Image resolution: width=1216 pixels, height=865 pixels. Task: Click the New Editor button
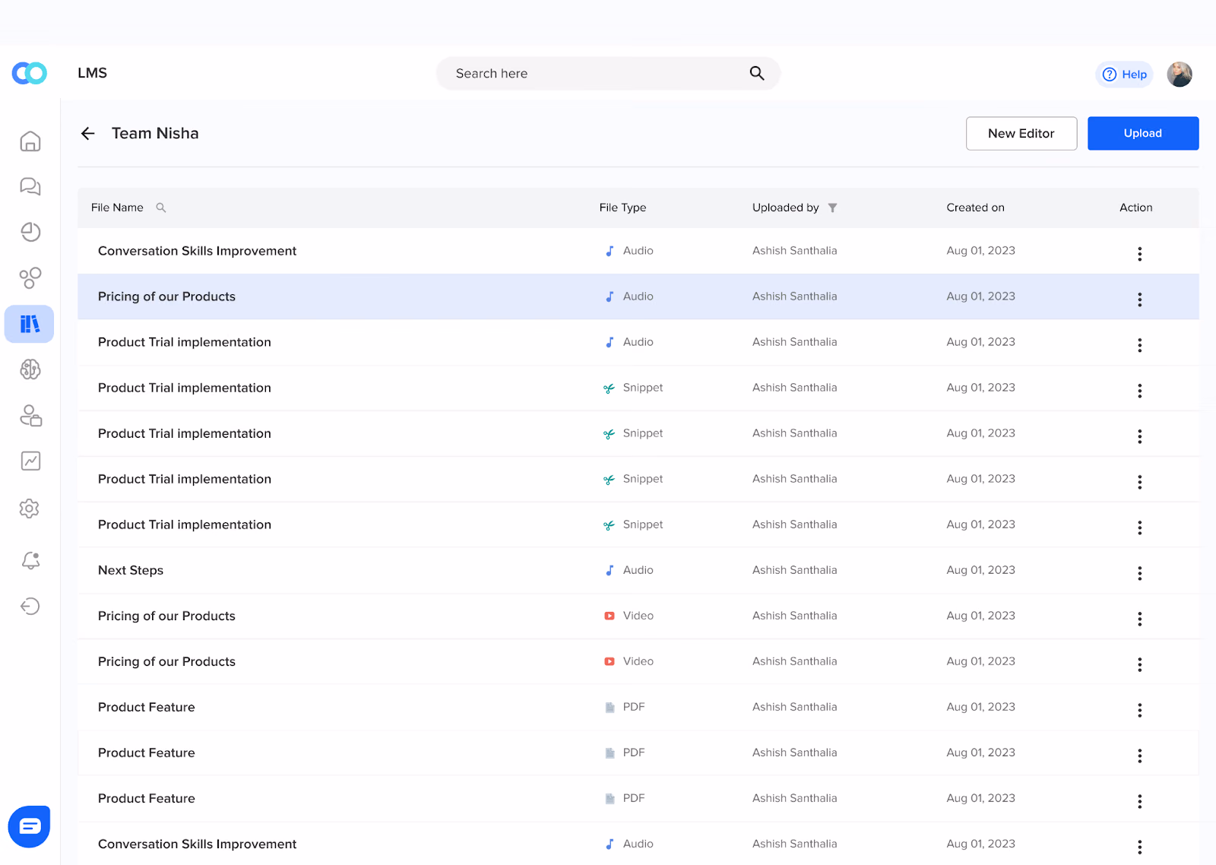(x=1021, y=134)
